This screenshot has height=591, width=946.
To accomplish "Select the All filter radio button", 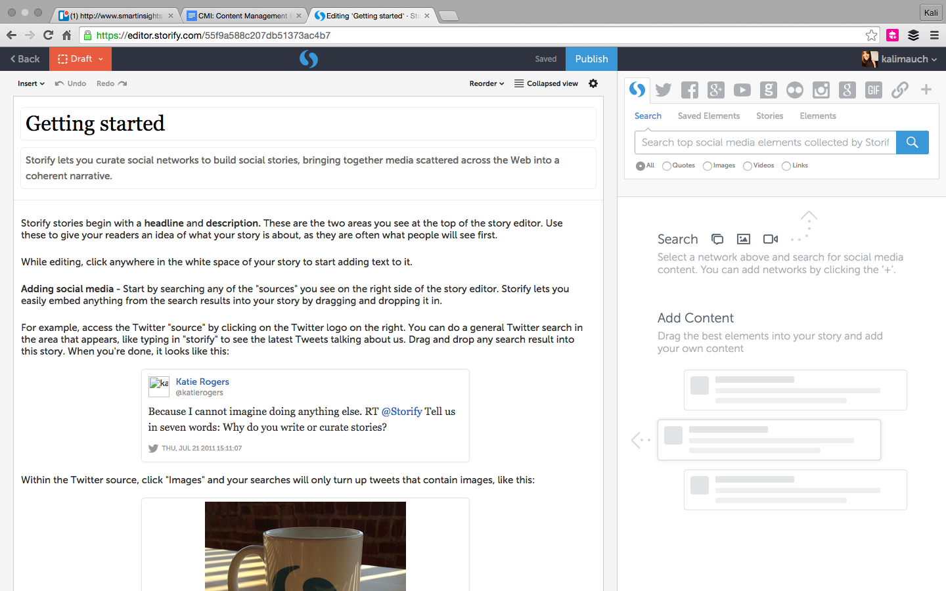I will (x=640, y=166).
